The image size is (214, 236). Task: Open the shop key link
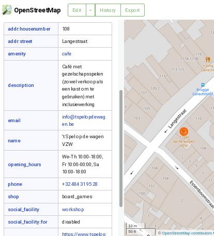point(13,197)
